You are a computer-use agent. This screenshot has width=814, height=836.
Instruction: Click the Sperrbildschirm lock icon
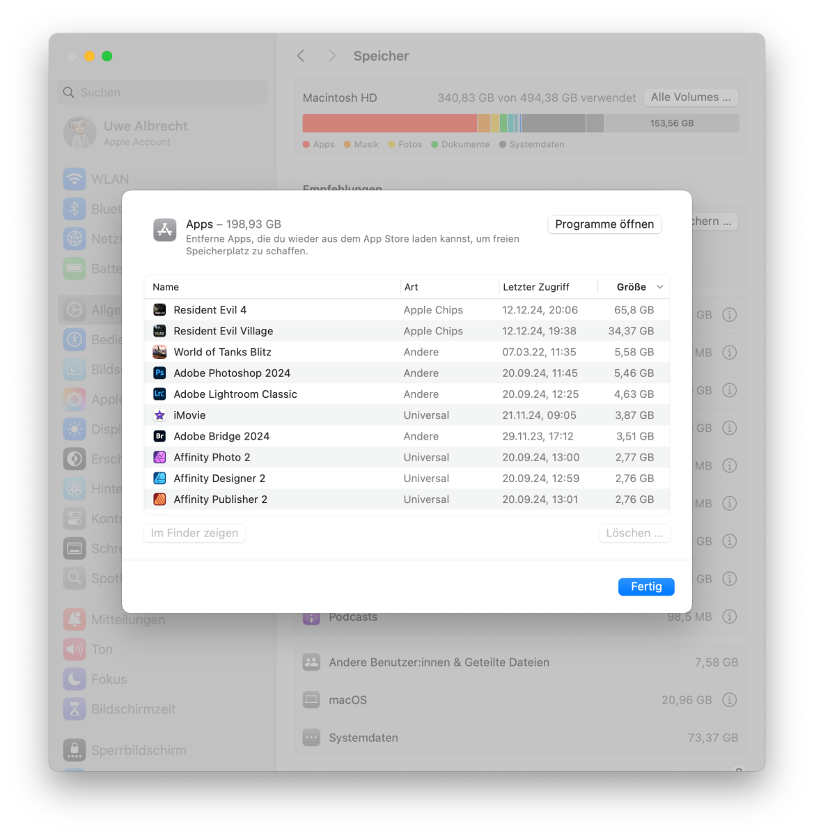click(x=75, y=750)
